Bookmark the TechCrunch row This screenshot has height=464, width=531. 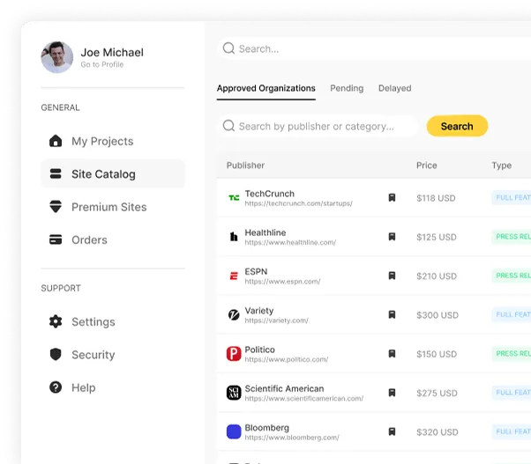(x=392, y=198)
